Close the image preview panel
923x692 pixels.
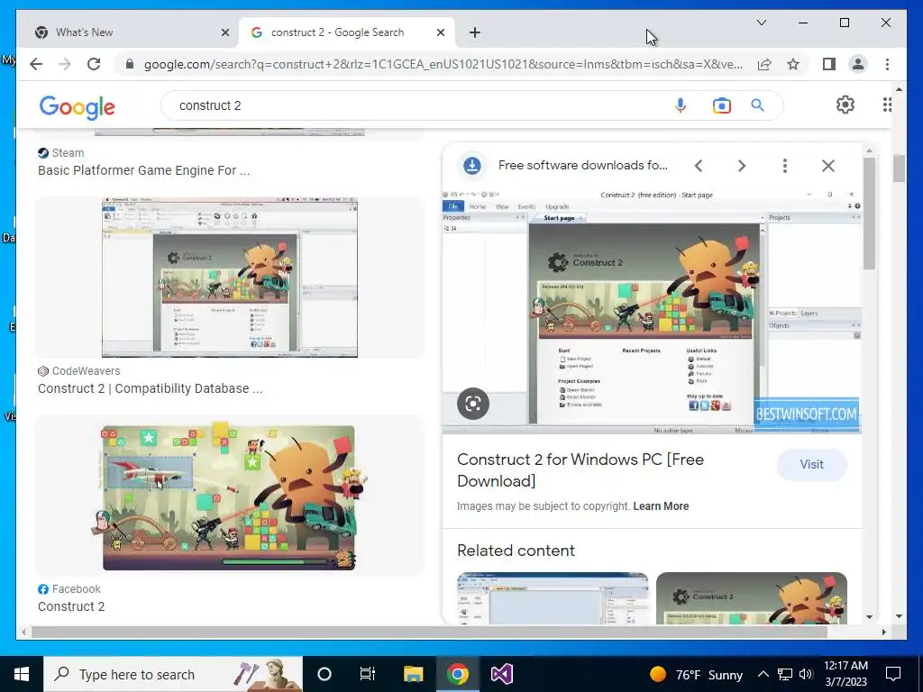[x=827, y=166]
